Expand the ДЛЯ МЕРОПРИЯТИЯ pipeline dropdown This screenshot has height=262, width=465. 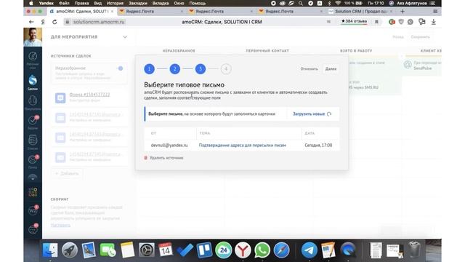click(125, 37)
